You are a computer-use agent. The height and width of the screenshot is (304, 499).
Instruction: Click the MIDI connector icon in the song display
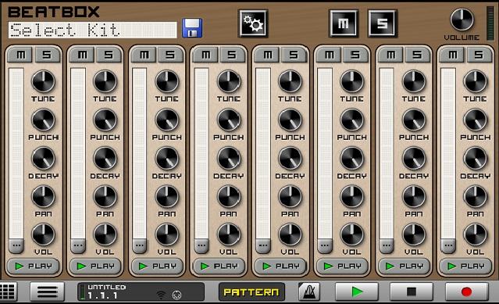tap(176, 295)
